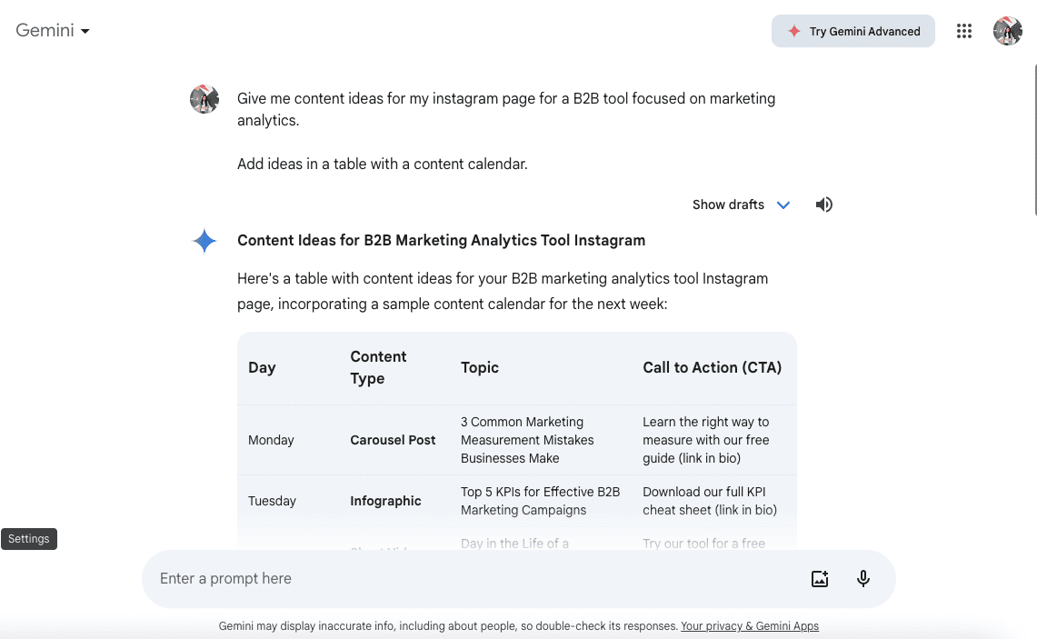Open the Your privacy & Gemini Apps link
1037x639 pixels.
pyautogui.click(x=750, y=626)
